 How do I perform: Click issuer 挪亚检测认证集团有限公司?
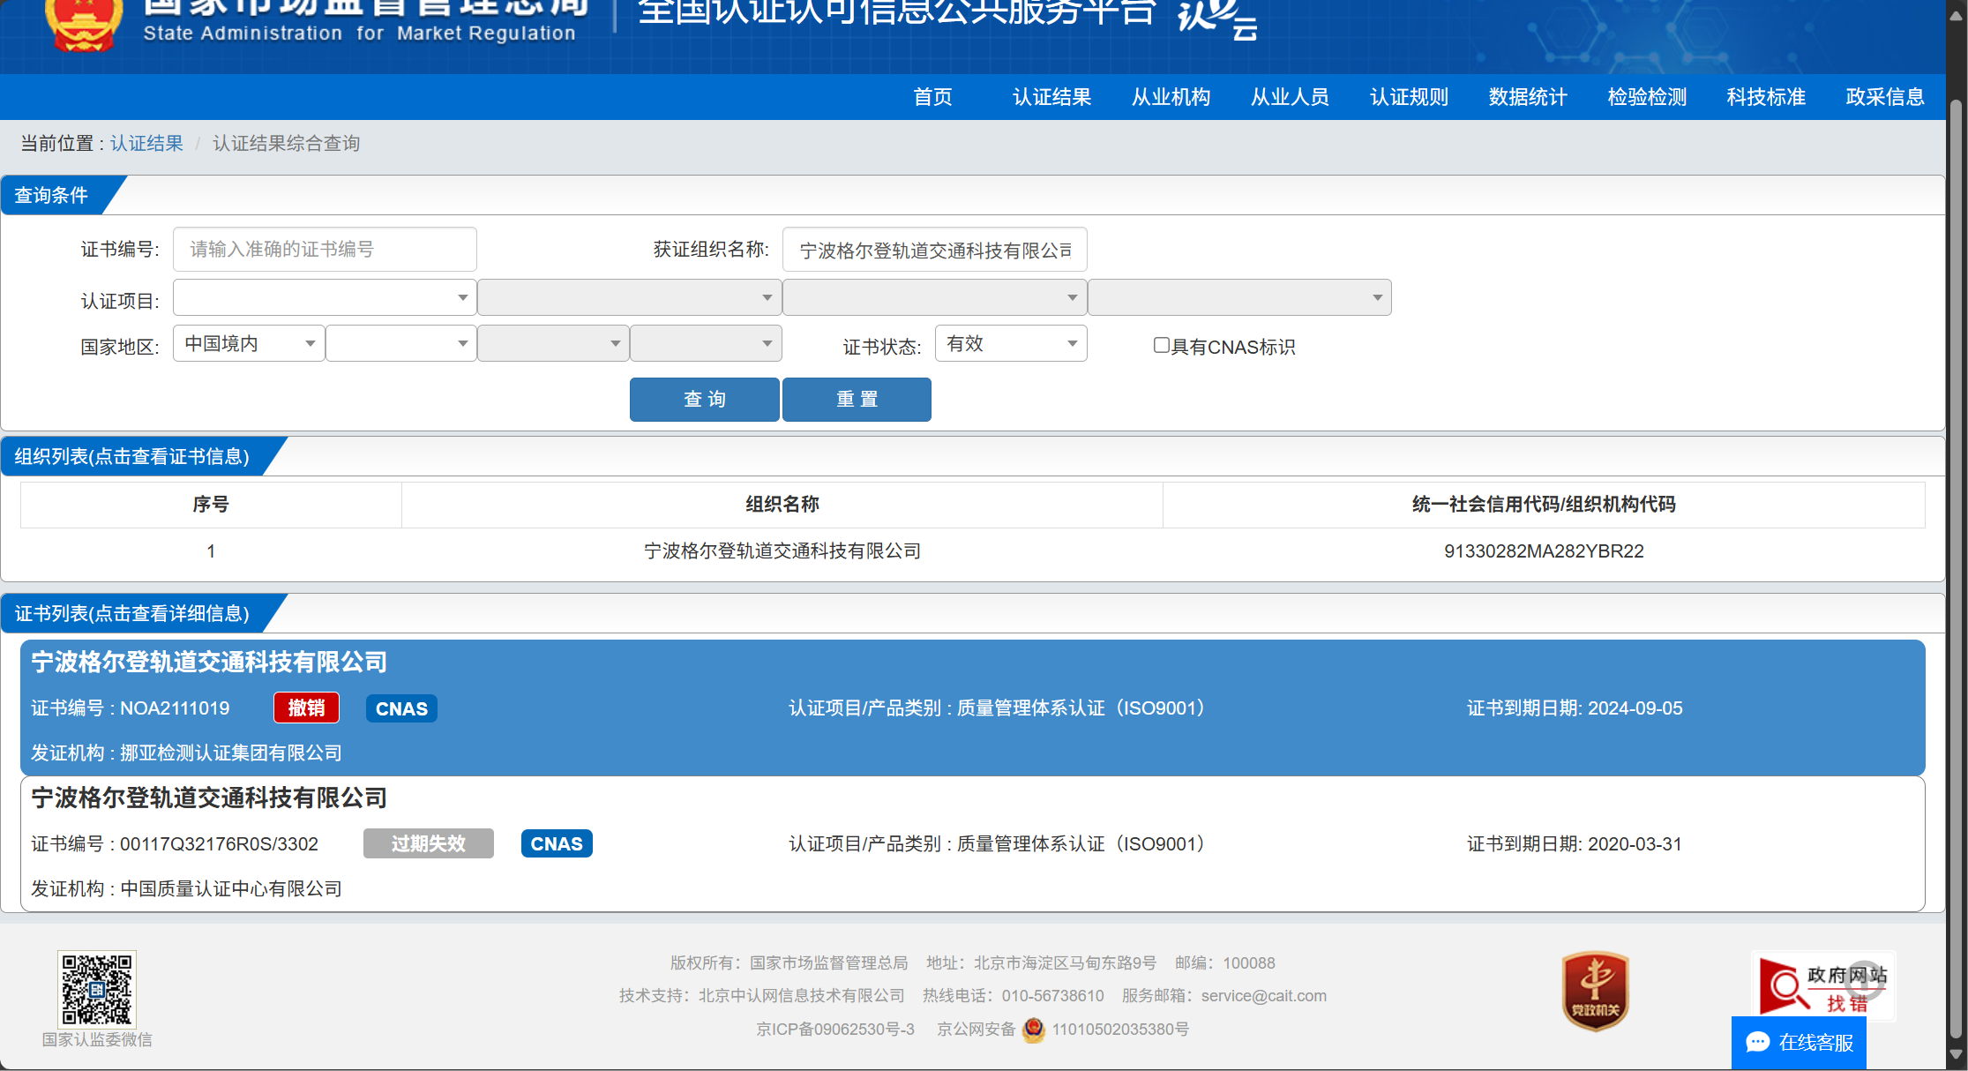[230, 753]
